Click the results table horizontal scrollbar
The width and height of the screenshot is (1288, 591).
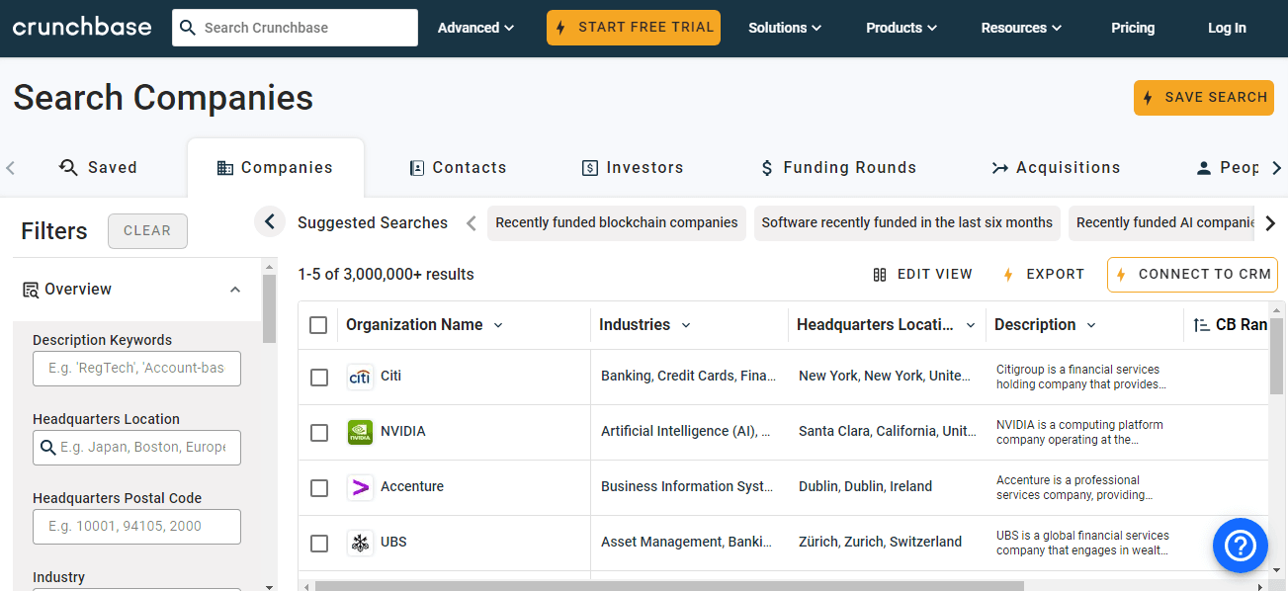pos(669,586)
